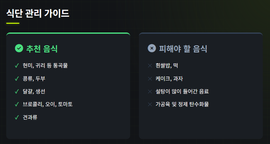270x144 pixels.
Task: Click the 현미, 귀리 등 통곡물 list item
Action: click(x=45, y=66)
